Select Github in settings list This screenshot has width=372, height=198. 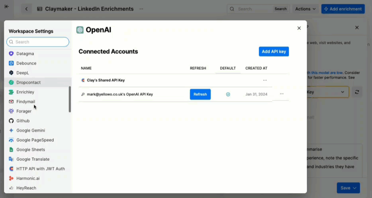click(x=38, y=121)
